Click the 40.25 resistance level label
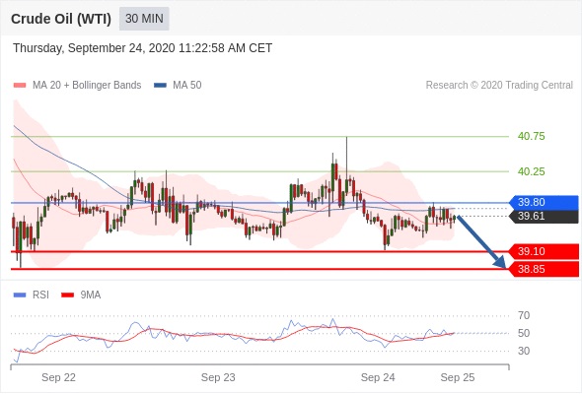 tap(531, 171)
